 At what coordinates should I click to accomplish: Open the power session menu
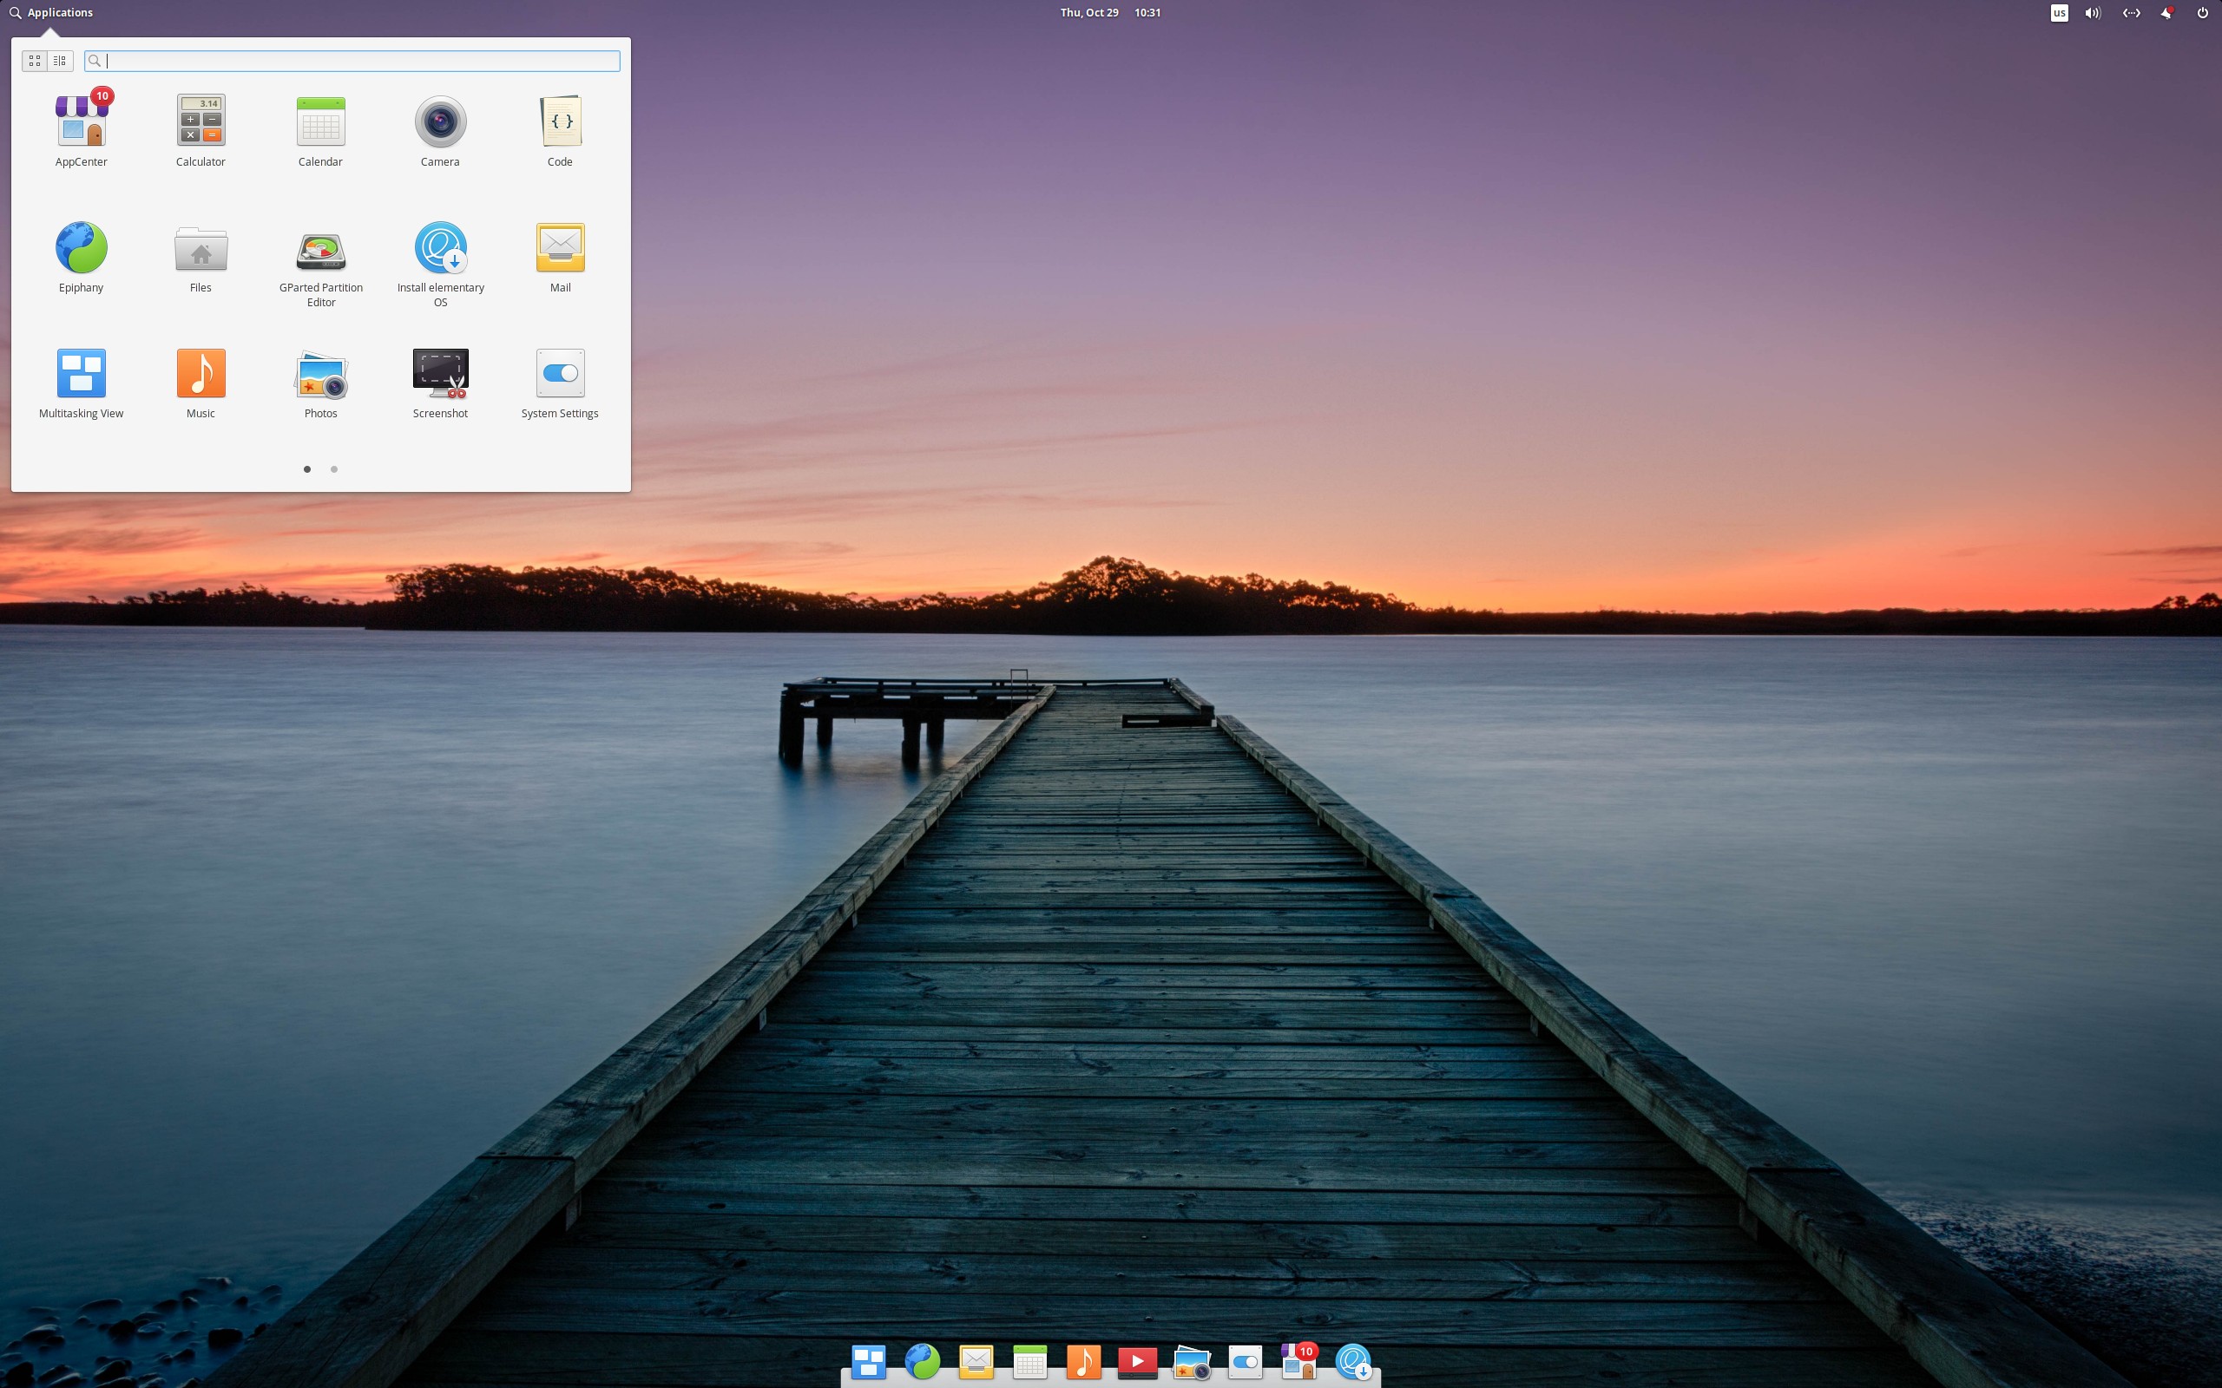[2202, 13]
